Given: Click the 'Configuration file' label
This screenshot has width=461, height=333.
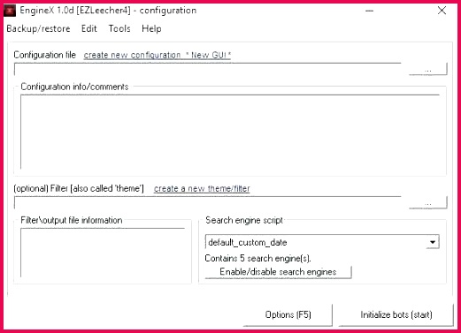Looking at the screenshot, I should [x=45, y=55].
